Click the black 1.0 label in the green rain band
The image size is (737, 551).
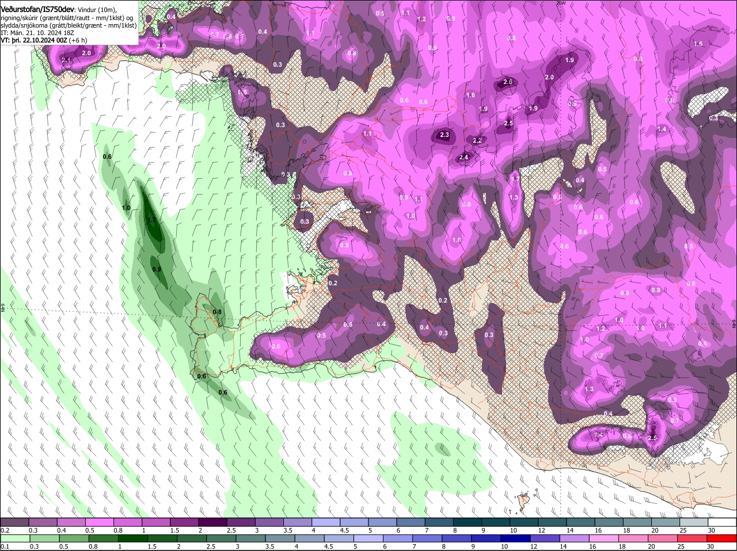(126, 208)
